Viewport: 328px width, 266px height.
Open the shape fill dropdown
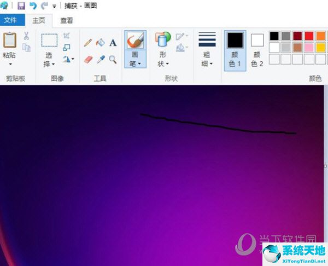(182, 48)
